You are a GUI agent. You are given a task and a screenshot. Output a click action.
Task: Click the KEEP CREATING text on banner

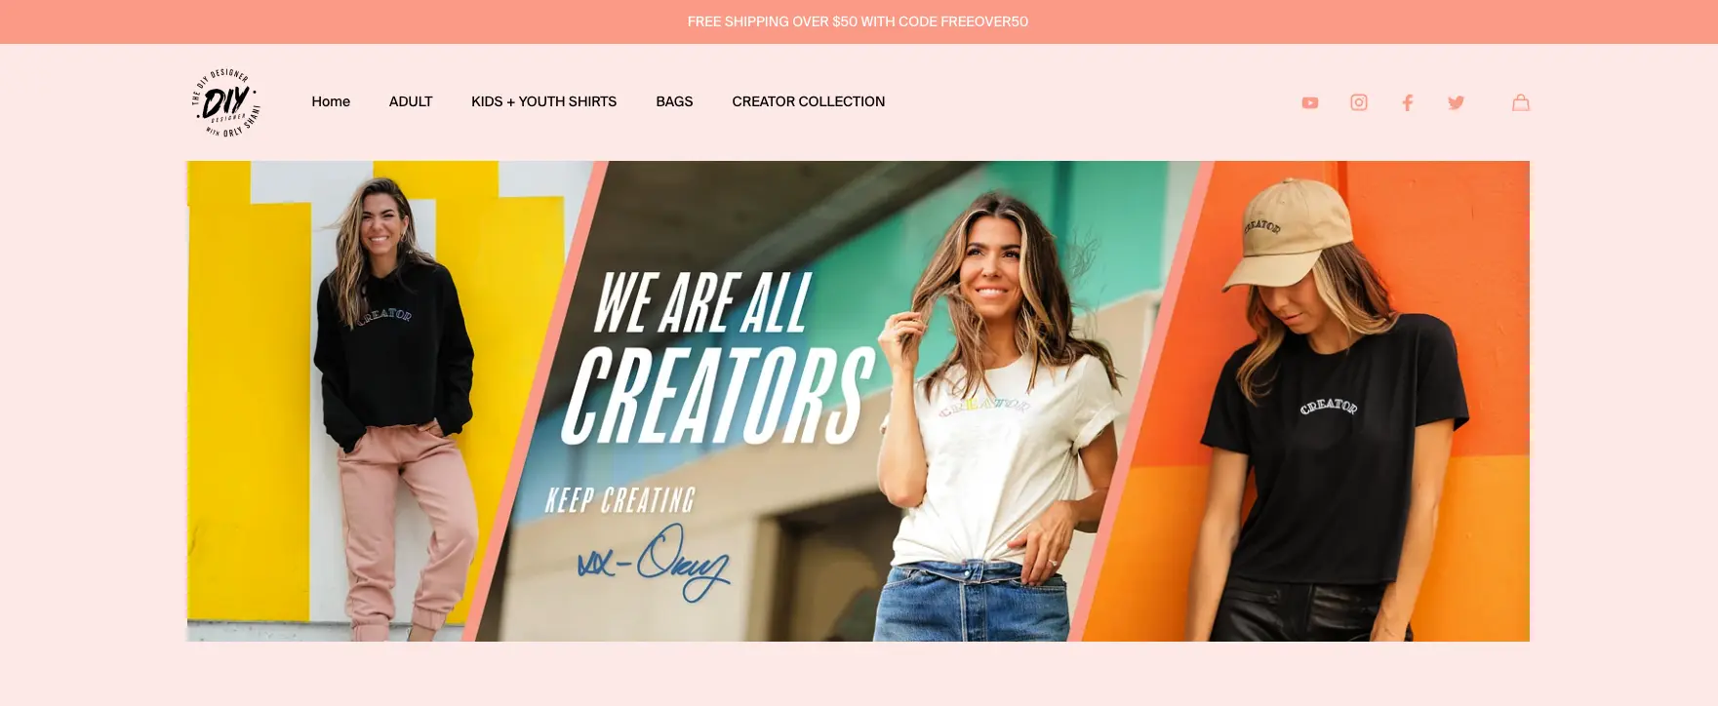coord(619,500)
